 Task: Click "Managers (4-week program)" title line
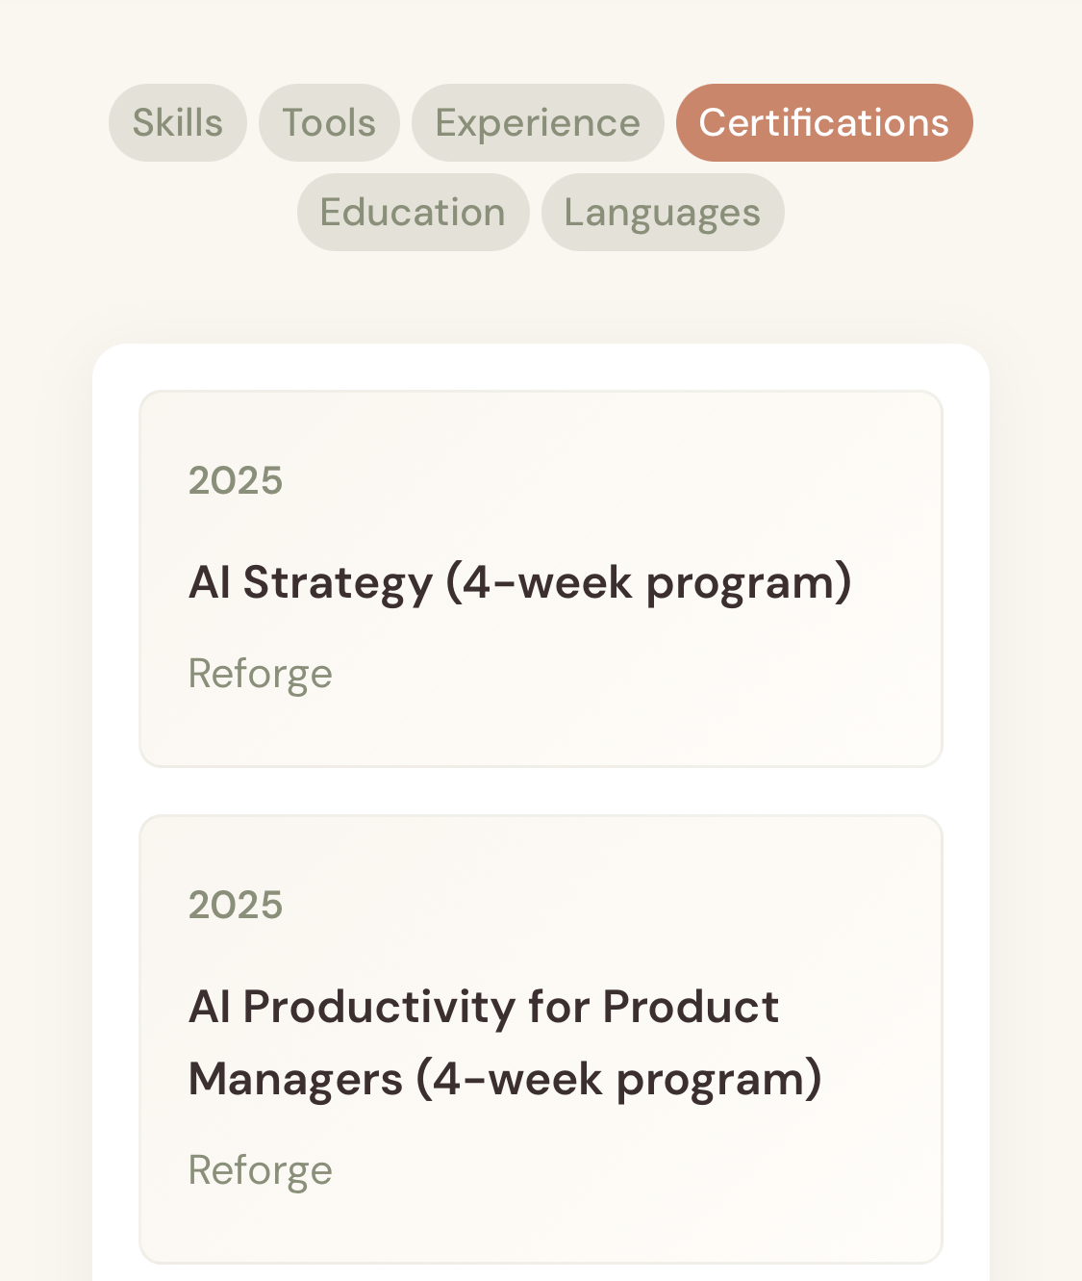point(505,1080)
